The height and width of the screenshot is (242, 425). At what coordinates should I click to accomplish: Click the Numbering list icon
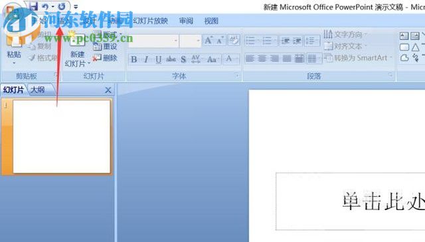click(x=267, y=41)
